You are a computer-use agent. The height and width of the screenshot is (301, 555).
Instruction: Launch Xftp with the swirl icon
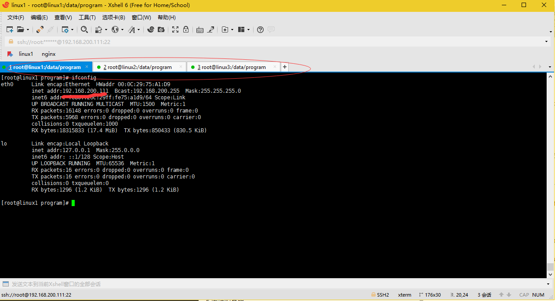pos(151,29)
